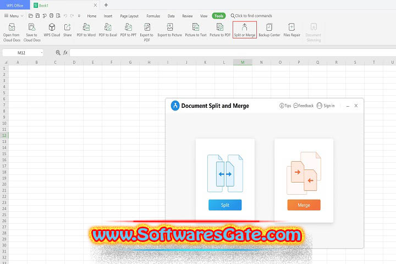The image size is (396, 264).
Task: Click the Print icon in the quick toolbar
Action: click(51, 15)
